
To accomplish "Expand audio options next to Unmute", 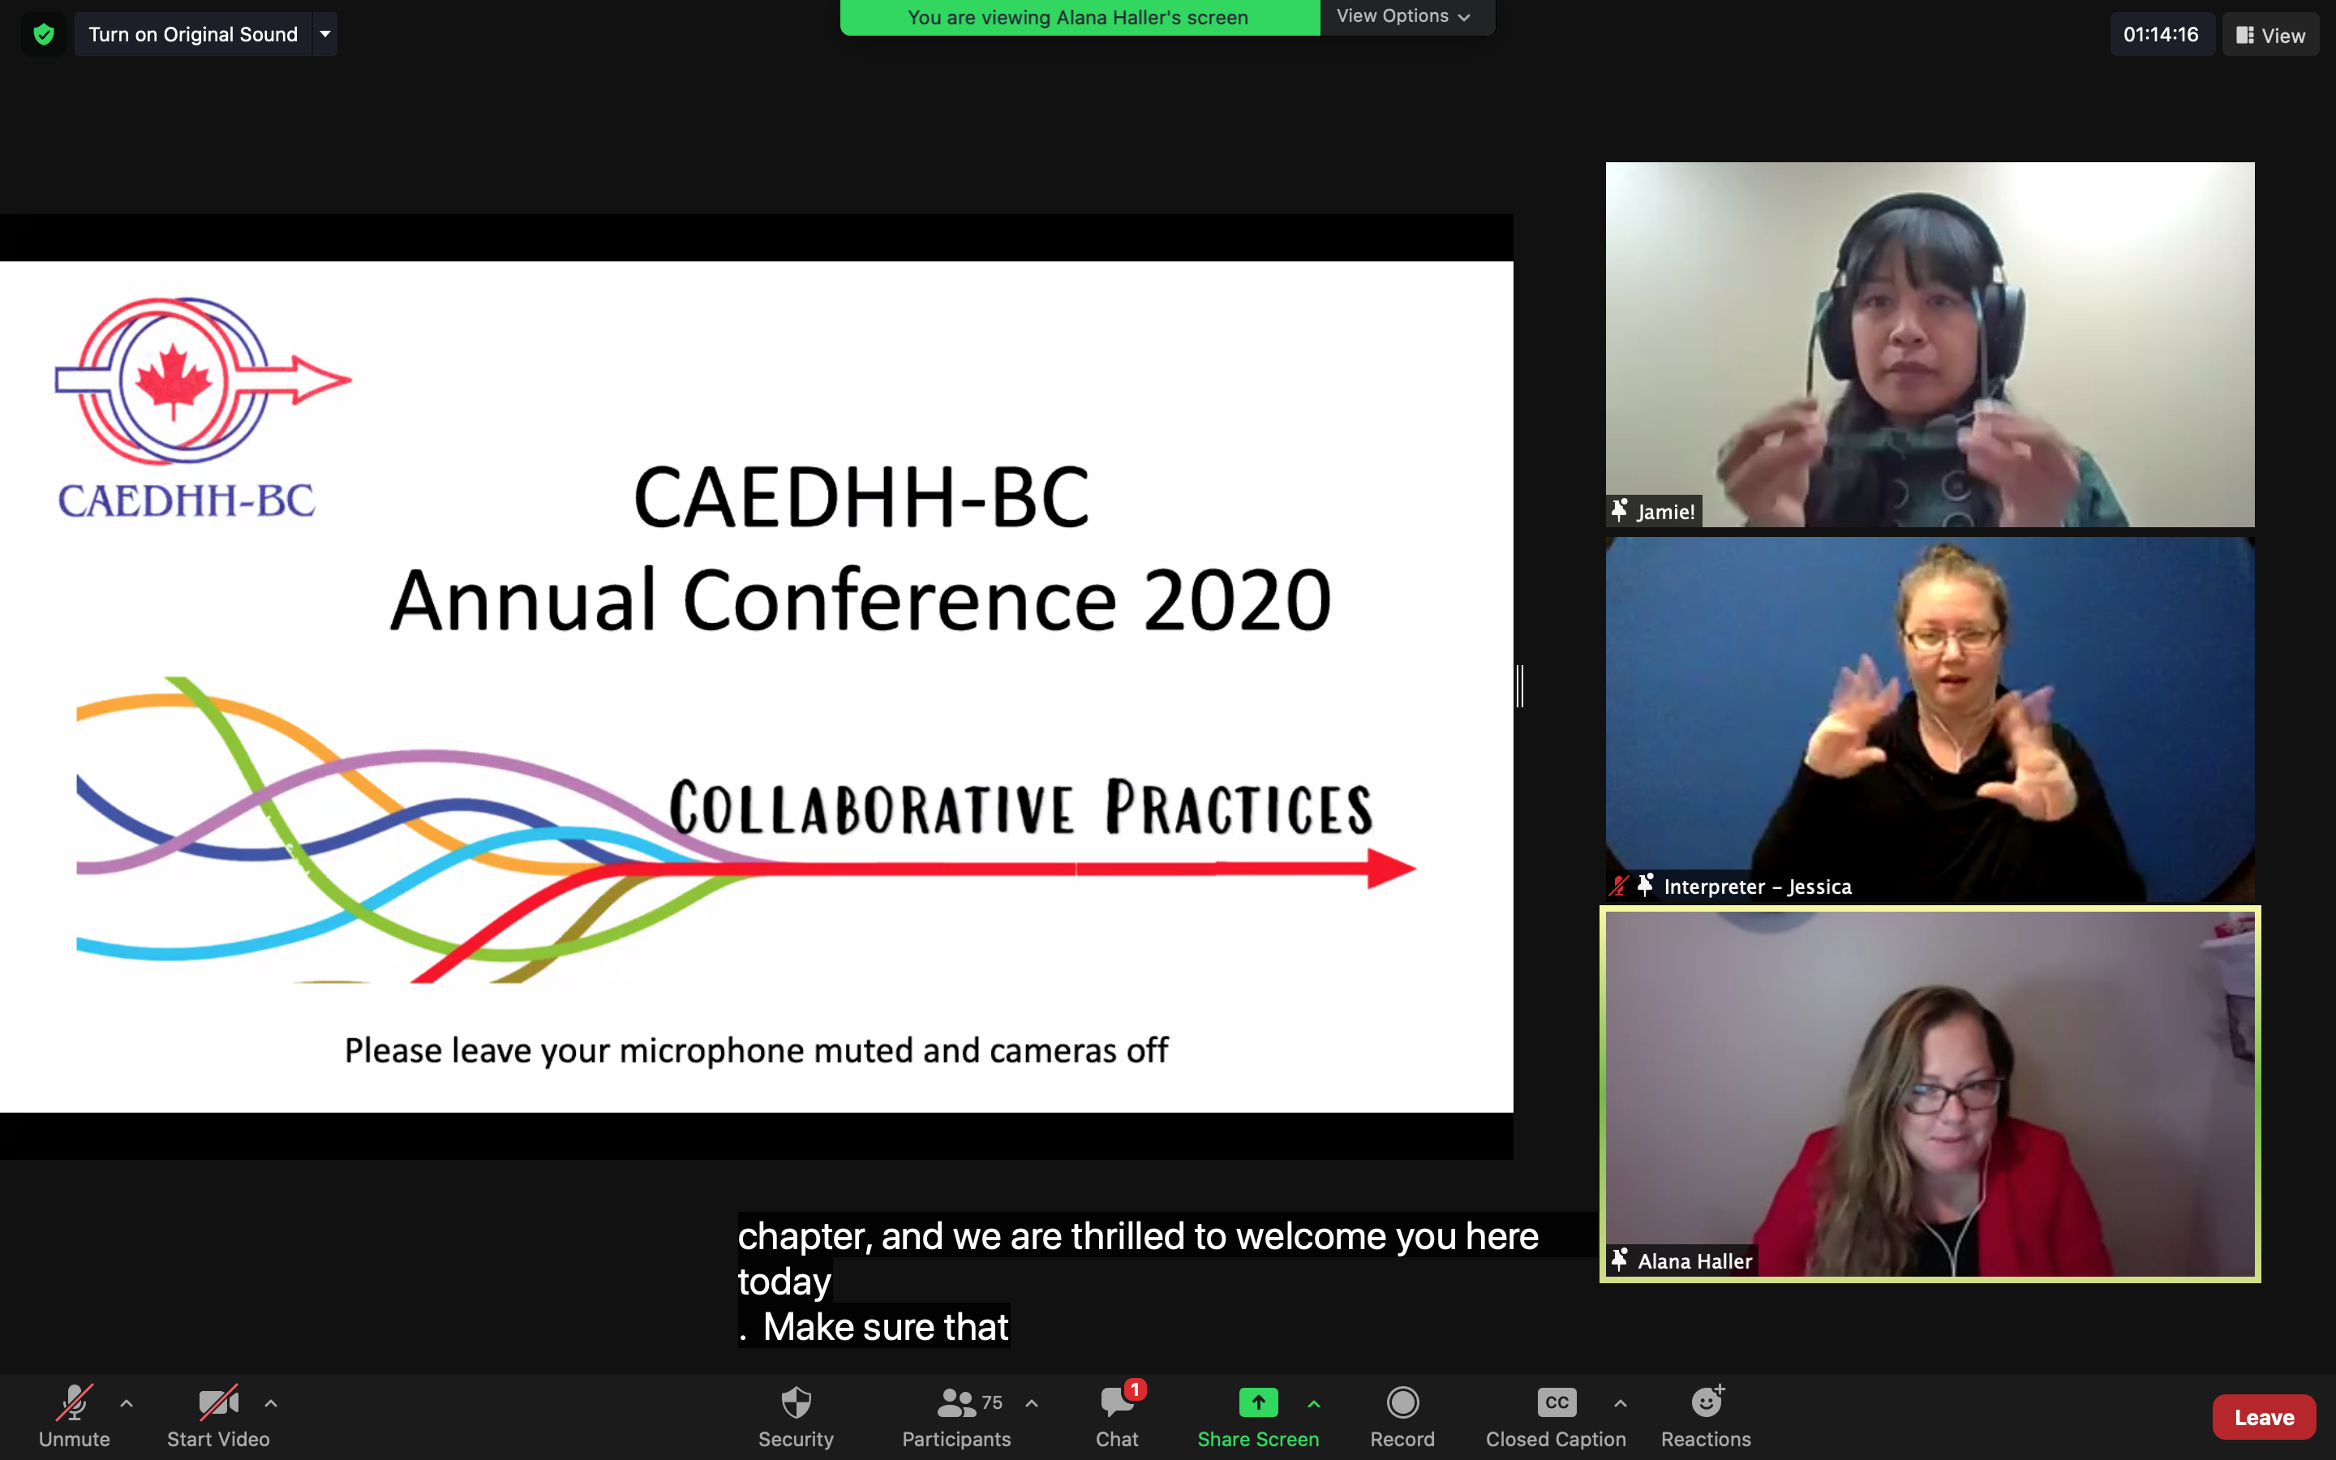I will [x=127, y=1403].
